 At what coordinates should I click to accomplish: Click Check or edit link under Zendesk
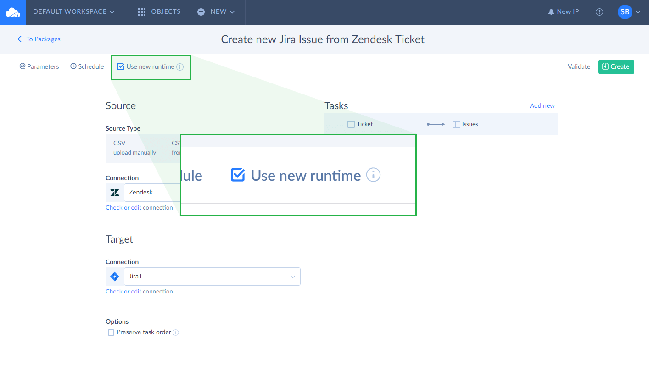click(x=123, y=207)
